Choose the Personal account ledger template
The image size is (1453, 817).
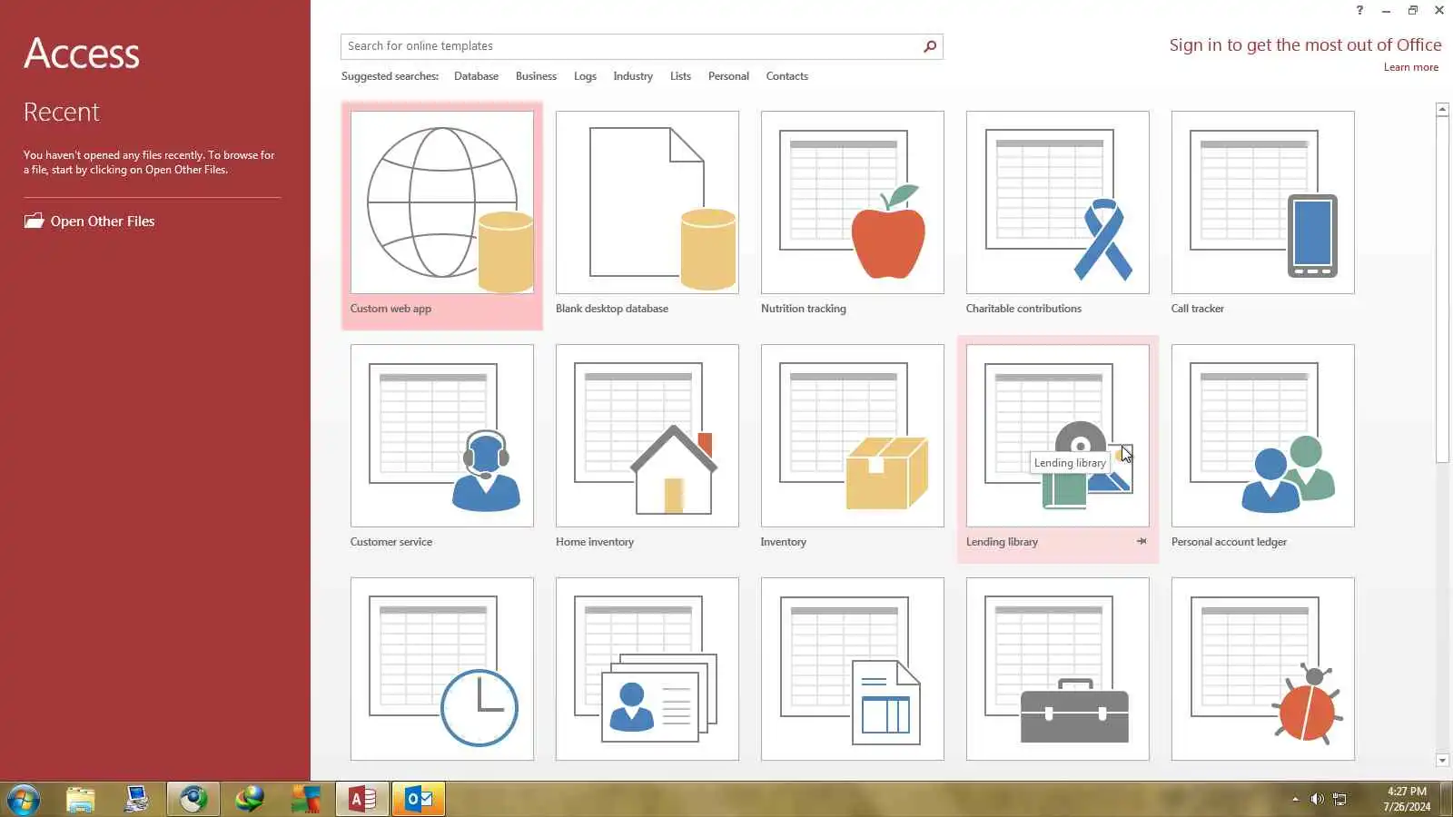(x=1263, y=448)
